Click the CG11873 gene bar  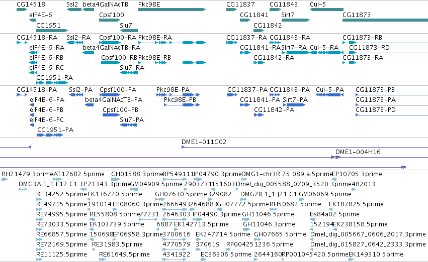[385, 20]
